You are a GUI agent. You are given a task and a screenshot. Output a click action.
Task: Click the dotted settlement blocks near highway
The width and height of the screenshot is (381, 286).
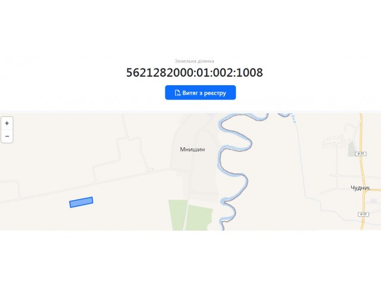335,142
